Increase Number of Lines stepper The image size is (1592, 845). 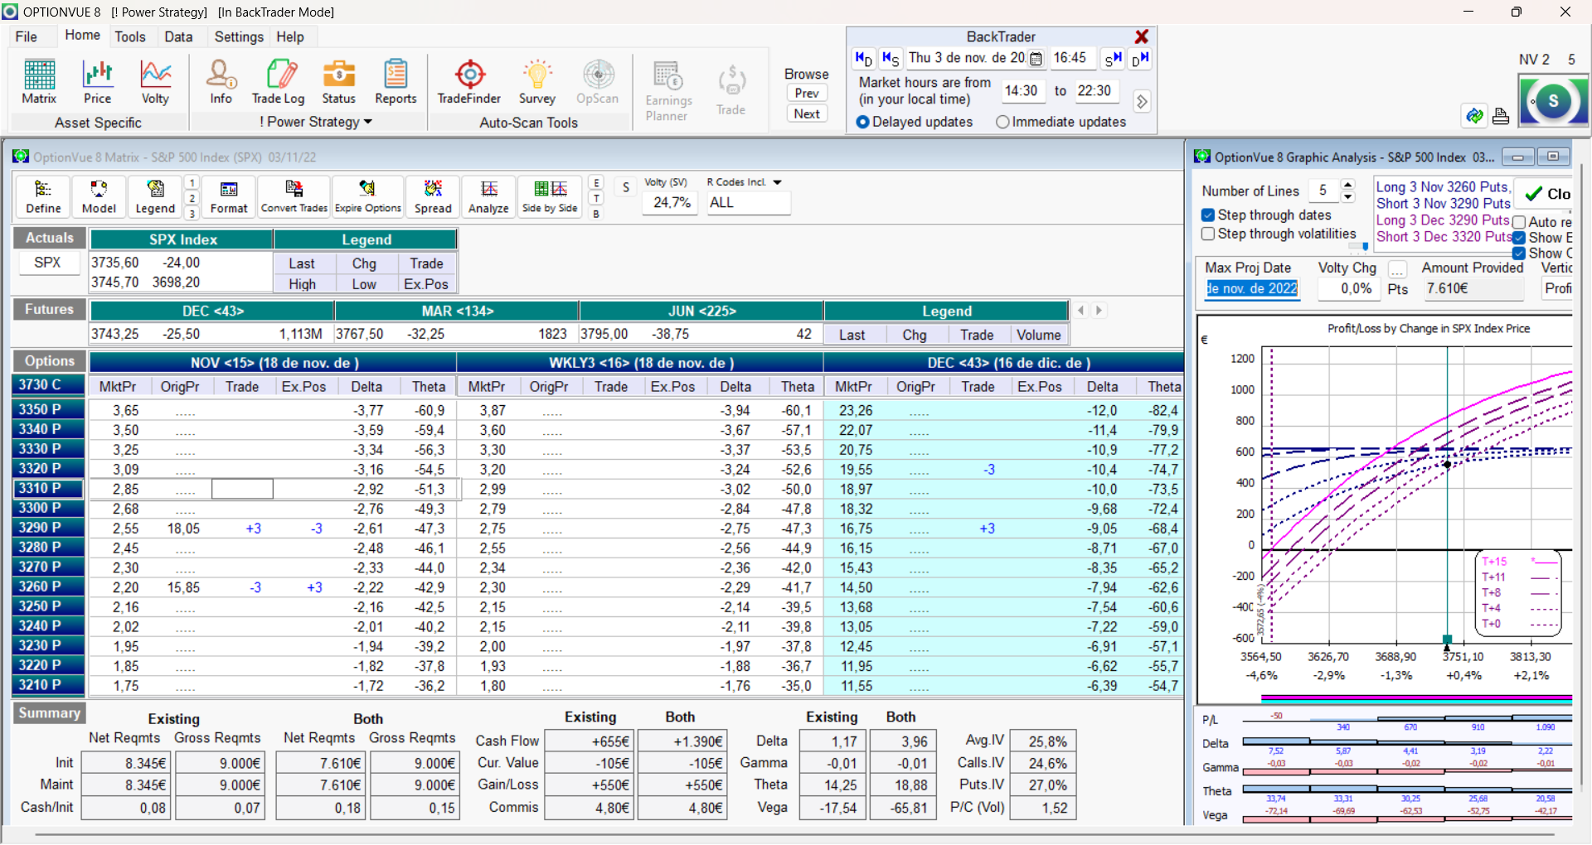coord(1348,185)
